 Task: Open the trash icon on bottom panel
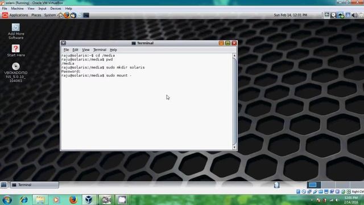[276, 185]
